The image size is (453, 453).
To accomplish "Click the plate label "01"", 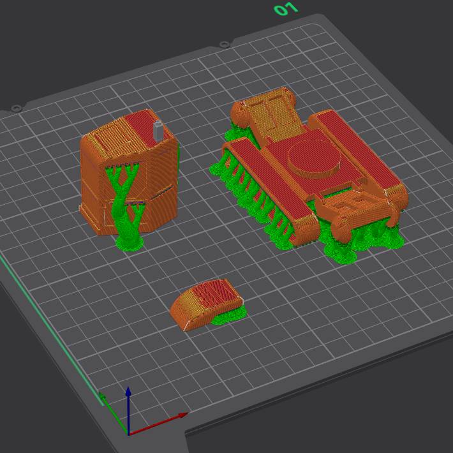I will point(286,9).
